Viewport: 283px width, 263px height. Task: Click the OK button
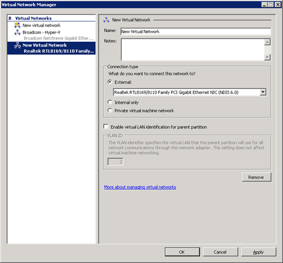click(x=182, y=252)
